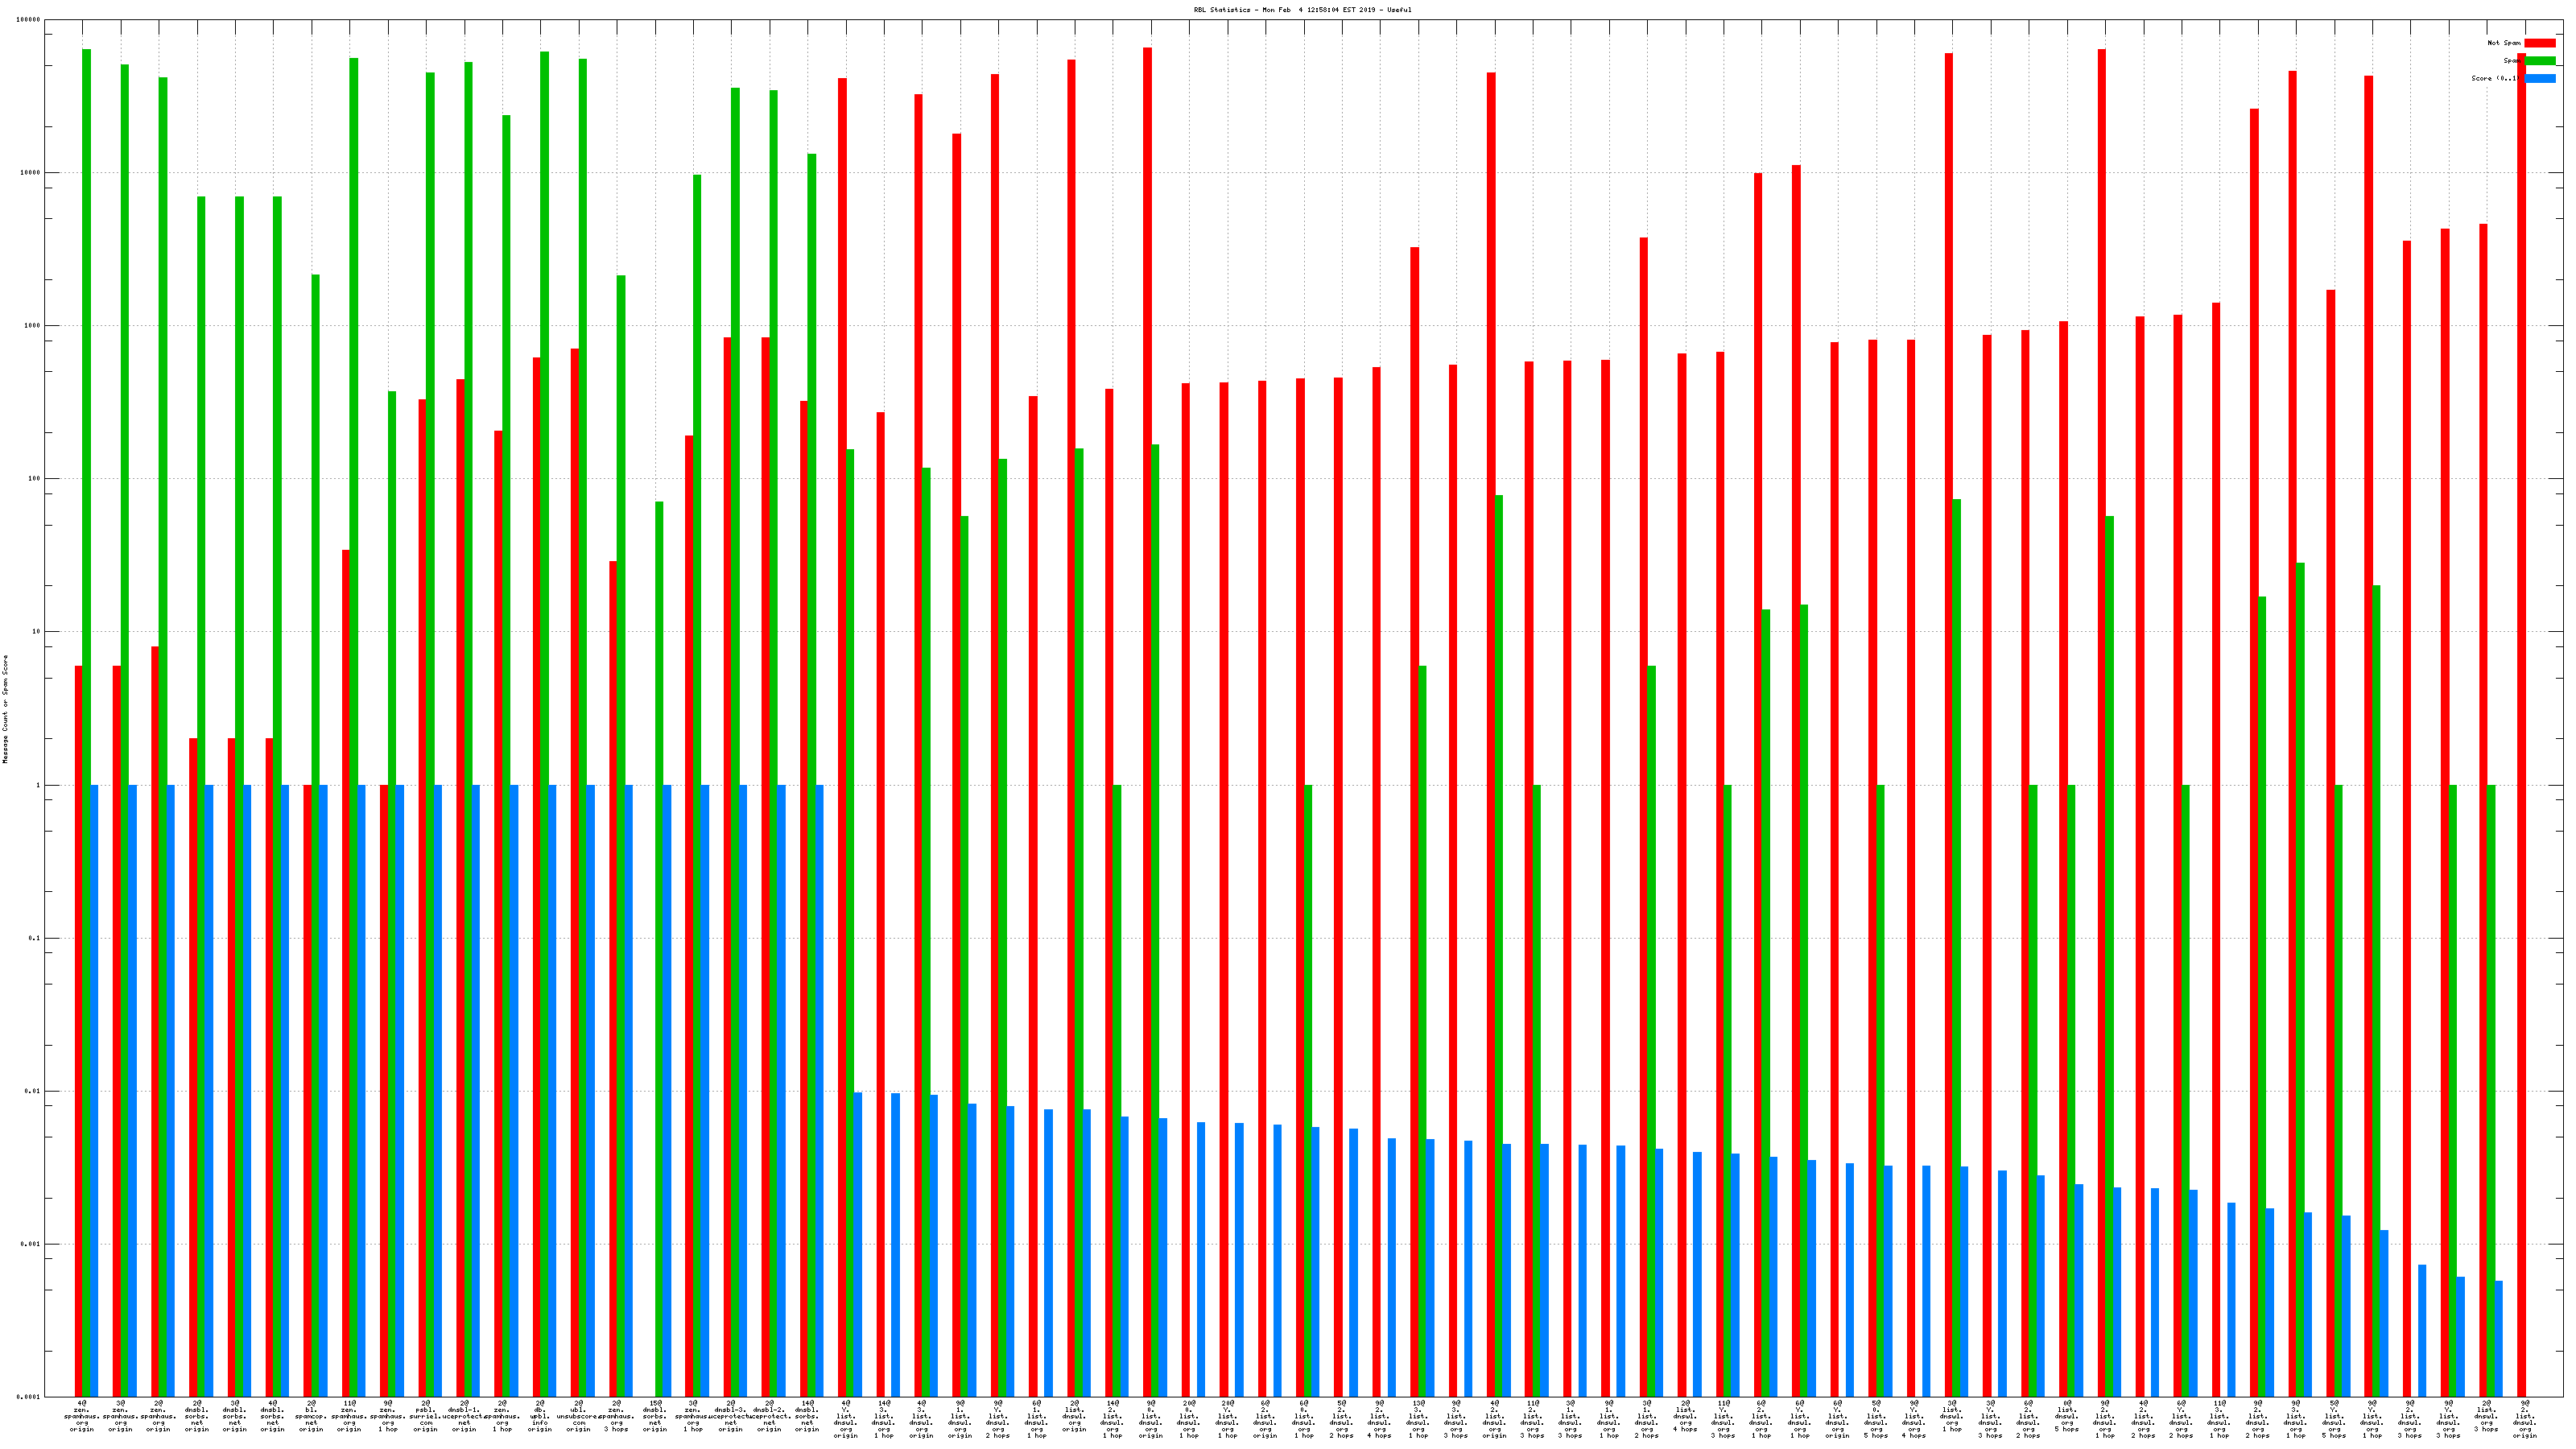Screen dimensions: 2576x1449
Task: Click the blue Score legend swatch
Action: (2540, 78)
